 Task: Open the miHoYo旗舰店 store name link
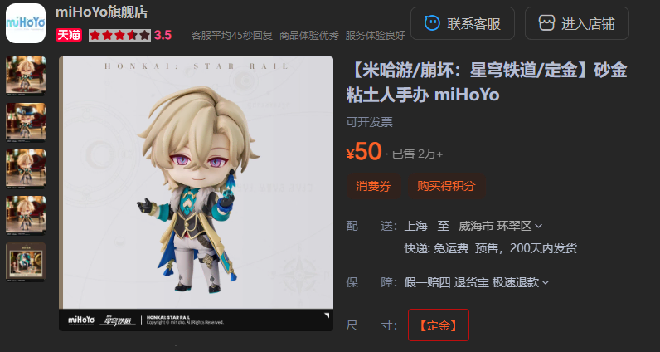point(101,12)
